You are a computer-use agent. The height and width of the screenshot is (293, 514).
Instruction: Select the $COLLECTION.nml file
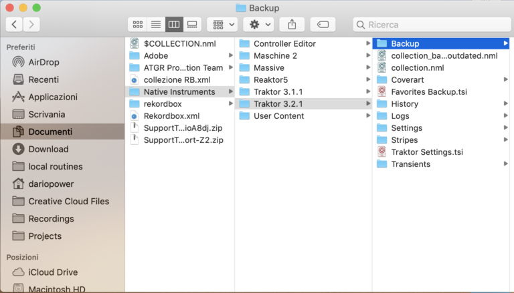[179, 43]
